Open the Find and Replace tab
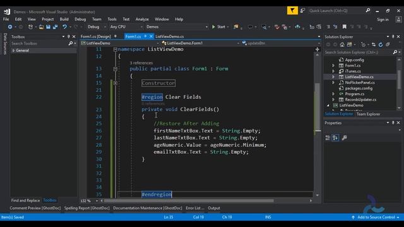Image resolution: width=404 pixels, height=227 pixels. (25, 201)
